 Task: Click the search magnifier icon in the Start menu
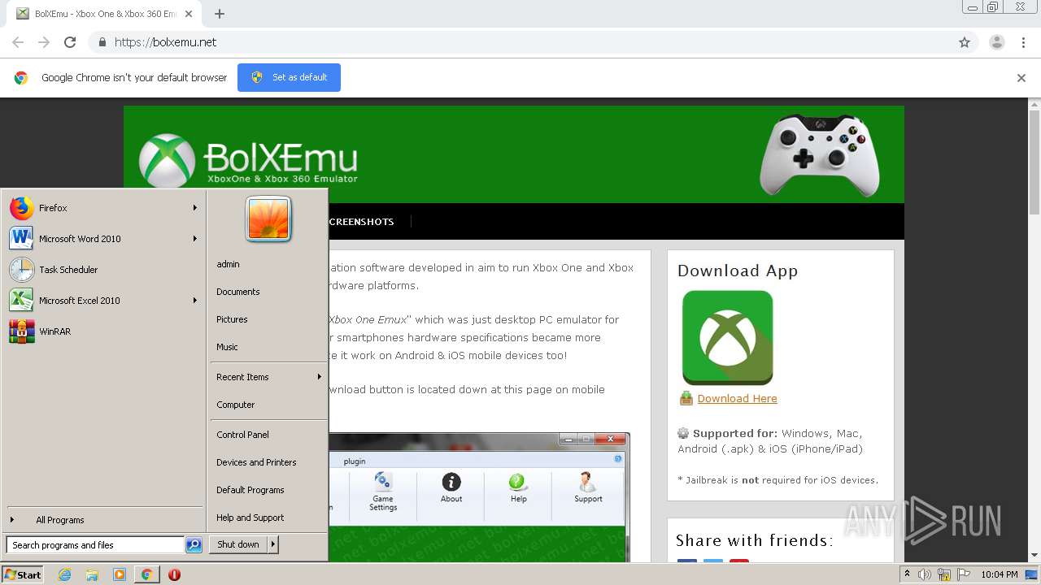point(194,545)
